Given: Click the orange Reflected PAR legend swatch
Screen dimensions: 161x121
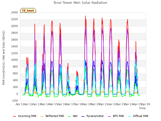Looking at the screenshot, I should coord(42,116).
